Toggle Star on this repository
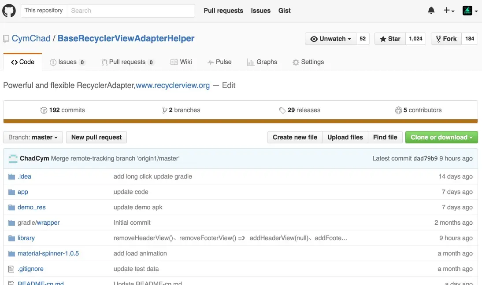 [389, 39]
